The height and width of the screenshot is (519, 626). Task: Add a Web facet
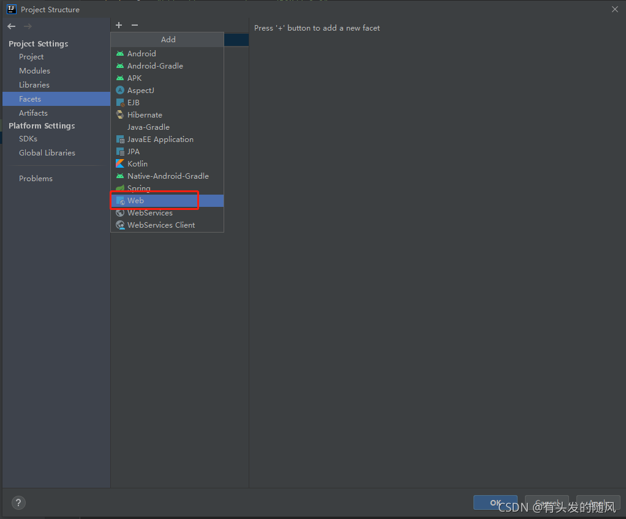167,201
